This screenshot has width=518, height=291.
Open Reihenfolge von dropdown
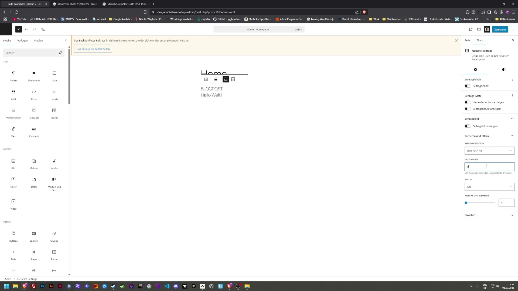[x=489, y=151]
